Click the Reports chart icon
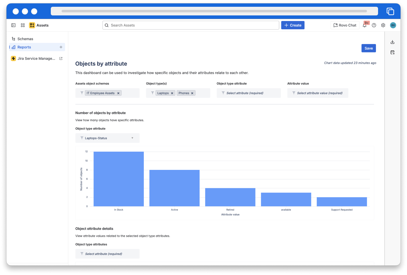407x275 pixels. 14,47
